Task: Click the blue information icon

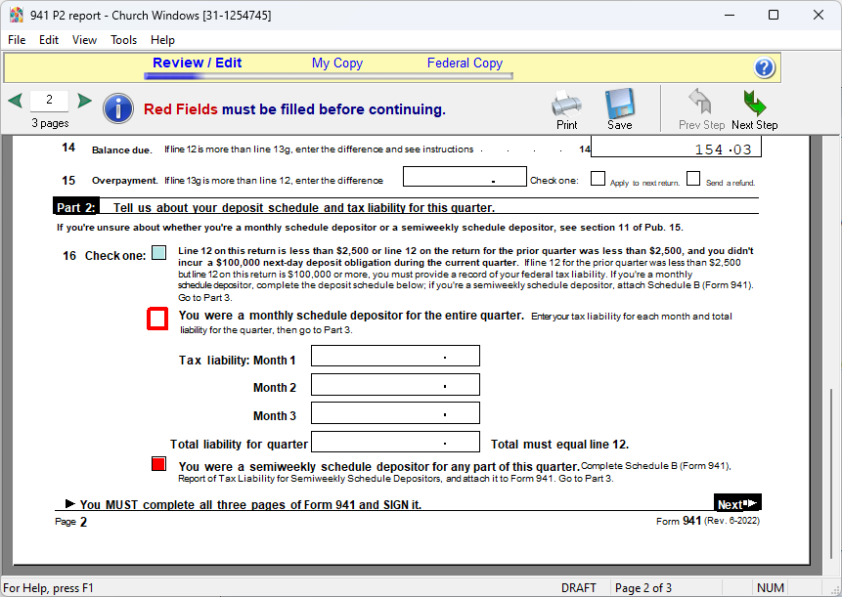Action: point(117,108)
